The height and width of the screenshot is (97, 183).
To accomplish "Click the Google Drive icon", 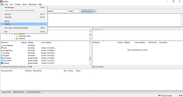I will pos(2,50).
